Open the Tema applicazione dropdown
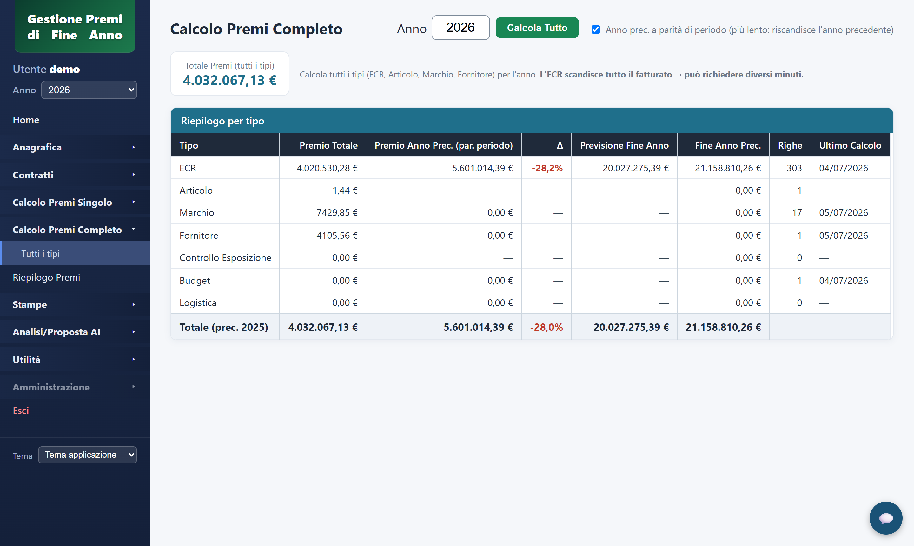Viewport: 914px width, 546px height. coord(88,455)
